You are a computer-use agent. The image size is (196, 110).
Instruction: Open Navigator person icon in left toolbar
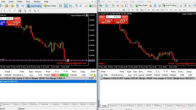(17, 6)
